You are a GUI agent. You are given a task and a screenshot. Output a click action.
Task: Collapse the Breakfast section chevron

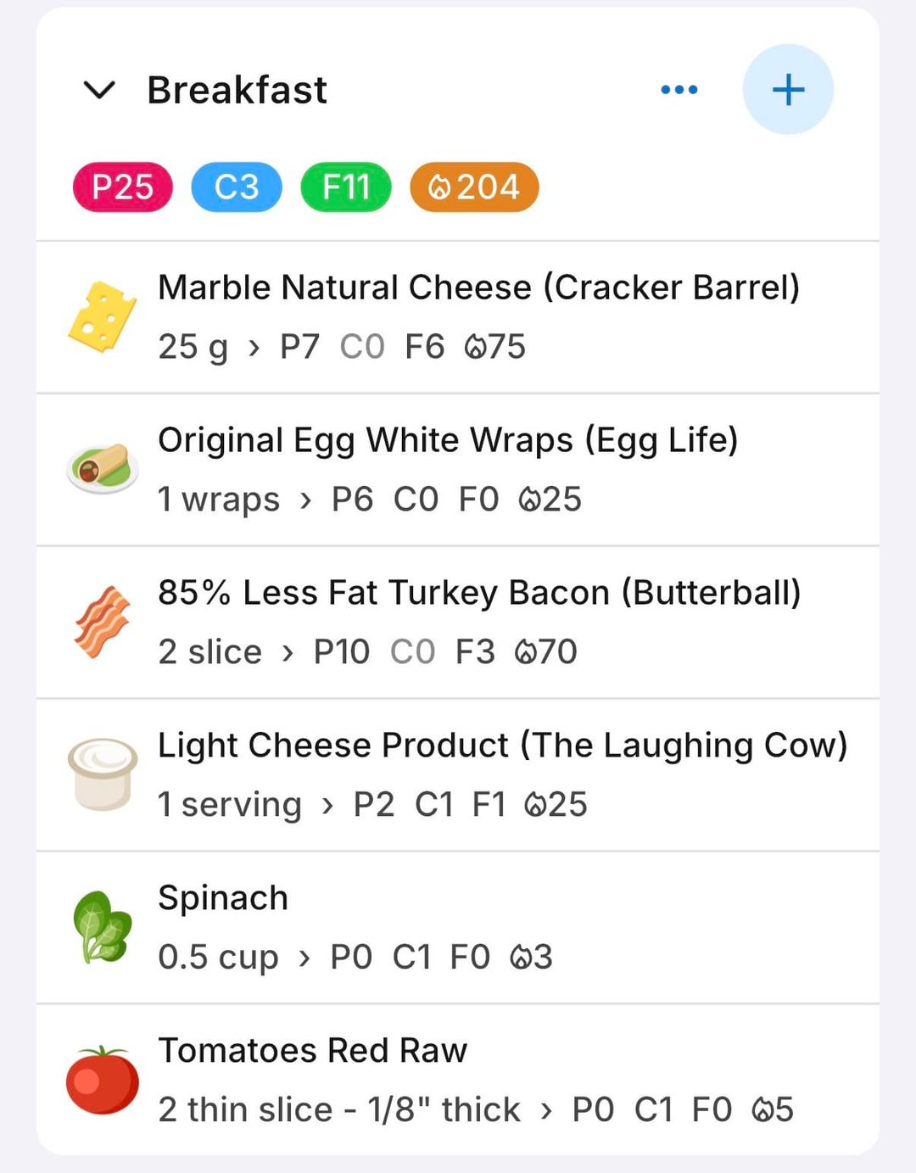[x=99, y=90]
